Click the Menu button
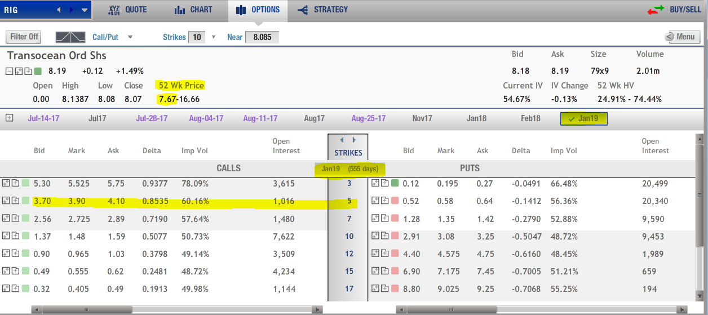 point(681,37)
